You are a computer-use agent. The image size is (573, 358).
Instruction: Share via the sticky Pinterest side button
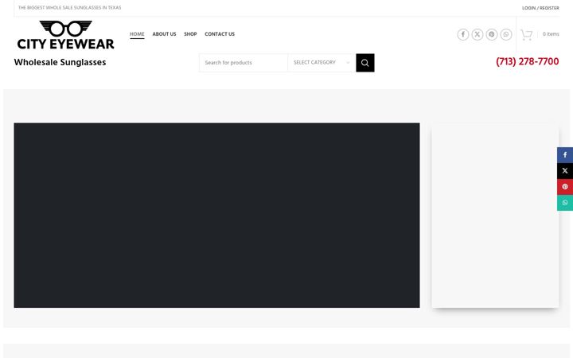(565, 187)
